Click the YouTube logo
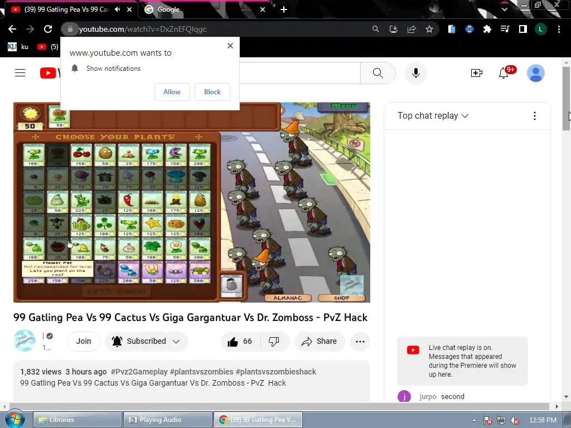 point(50,73)
